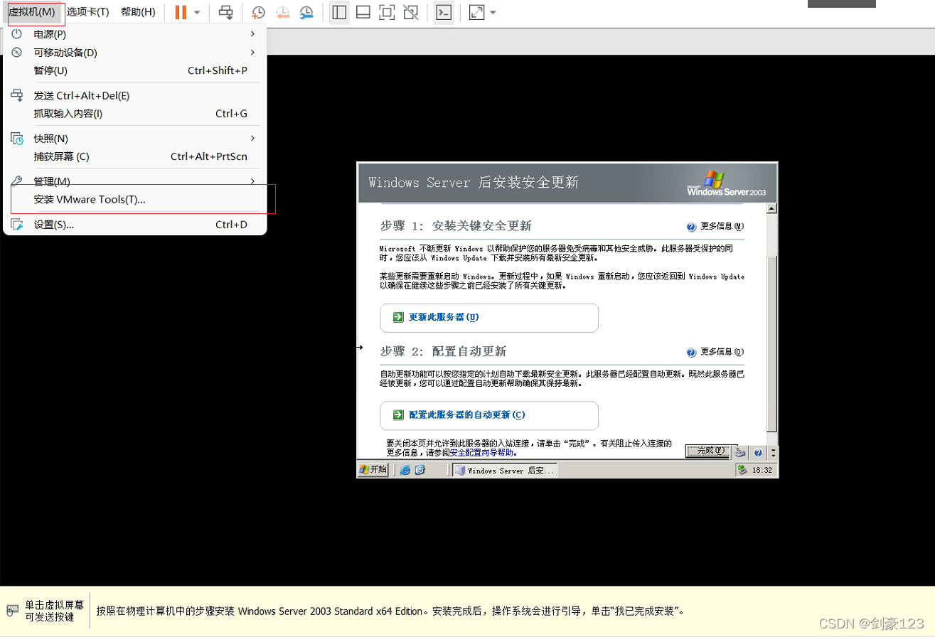Expand the 可移动设备(D) submenu

[x=135, y=53]
